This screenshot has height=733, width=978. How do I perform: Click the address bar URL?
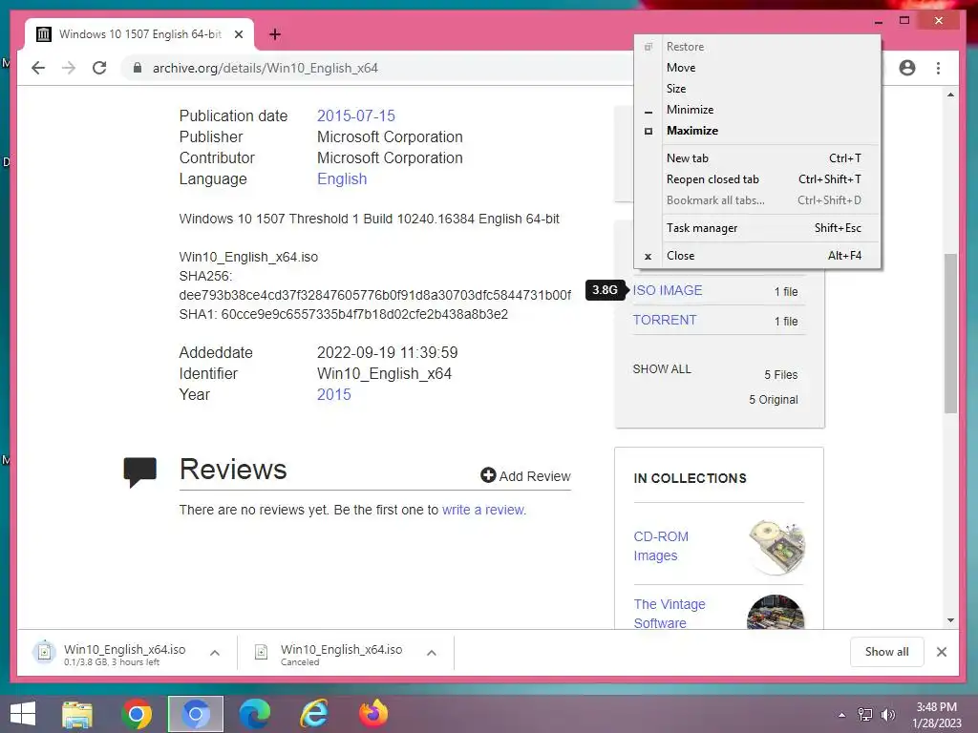[x=266, y=68]
